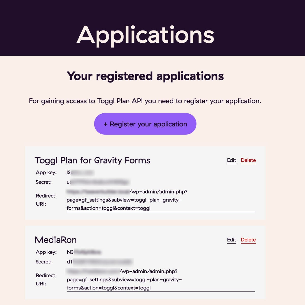This screenshot has width=305, height=305.
Task: Click the MediaRon application title
Action: [x=56, y=240]
